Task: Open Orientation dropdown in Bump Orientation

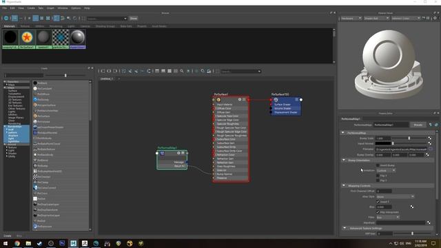Action: 386,170
